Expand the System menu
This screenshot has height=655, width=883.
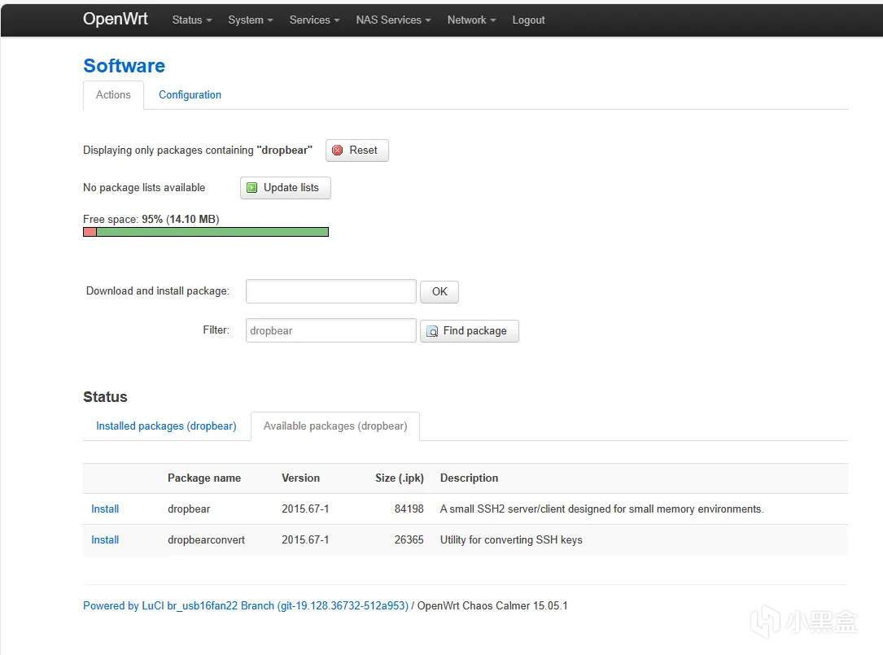(250, 20)
